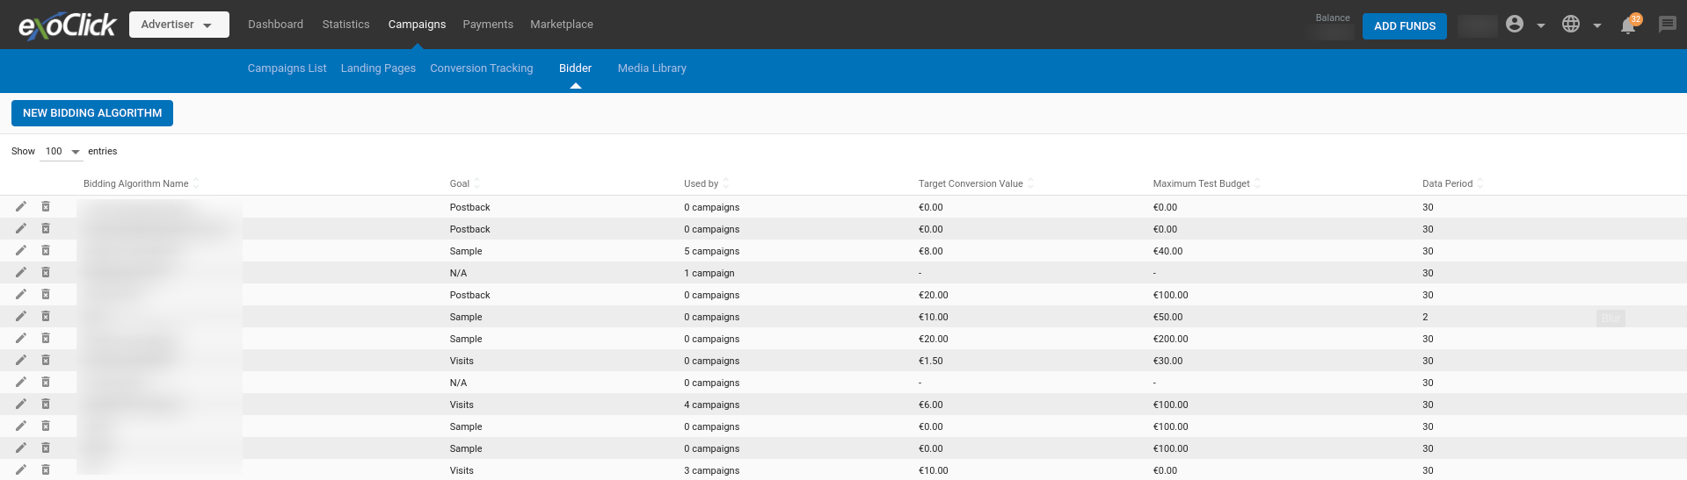
Task: Sort table by Goal column
Action: tap(460, 183)
